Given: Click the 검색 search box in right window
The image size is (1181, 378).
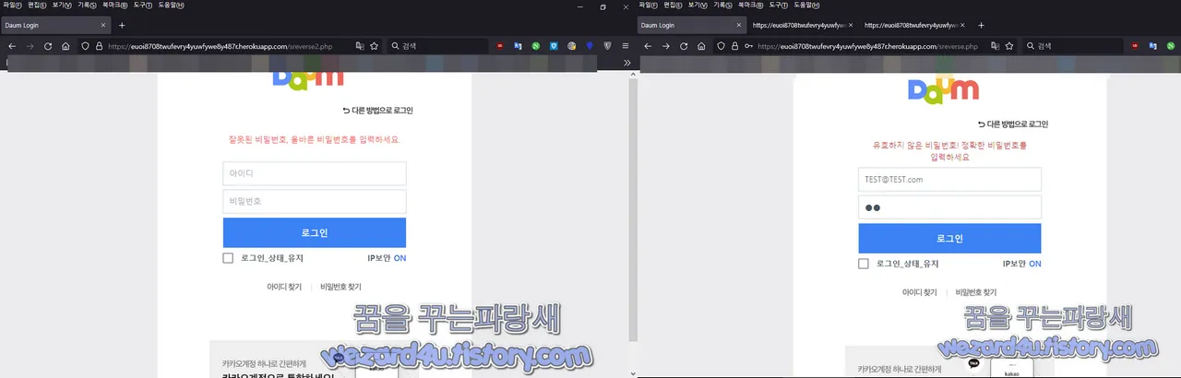Looking at the screenshot, I should [x=1070, y=45].
